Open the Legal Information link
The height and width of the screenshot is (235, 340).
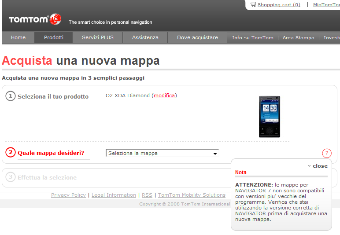114,195
